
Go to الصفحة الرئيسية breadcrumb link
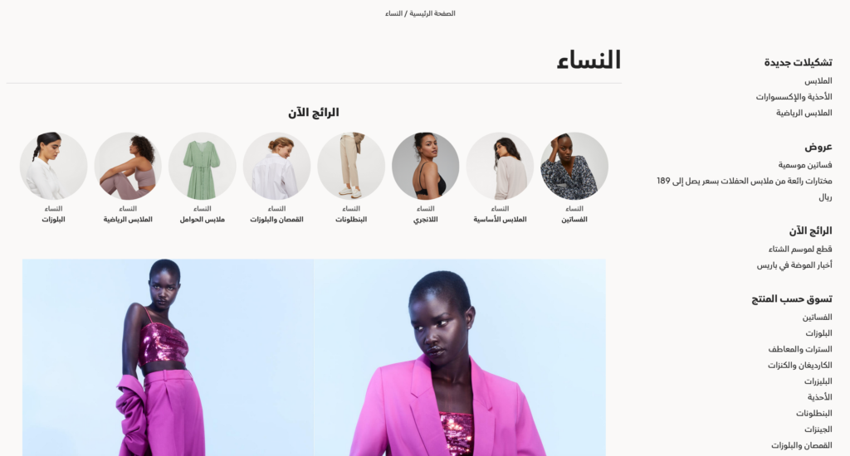[432, 13]
